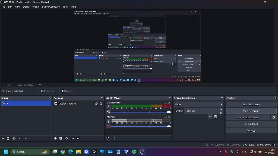Screen dimensions: 278x156
Task: Open transition properties three-dot menu
Action: click(x=221, y=117)
